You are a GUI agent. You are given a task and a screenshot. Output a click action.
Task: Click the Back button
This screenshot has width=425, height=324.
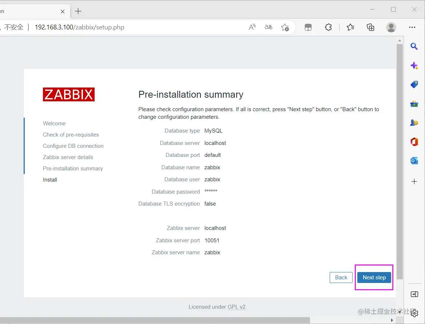pyautogui.click(x=341, y=278)
